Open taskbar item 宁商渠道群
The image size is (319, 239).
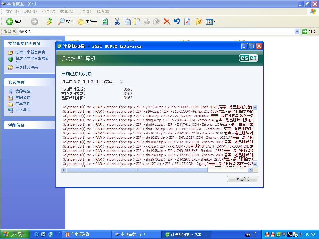click(x=87, y=235)
